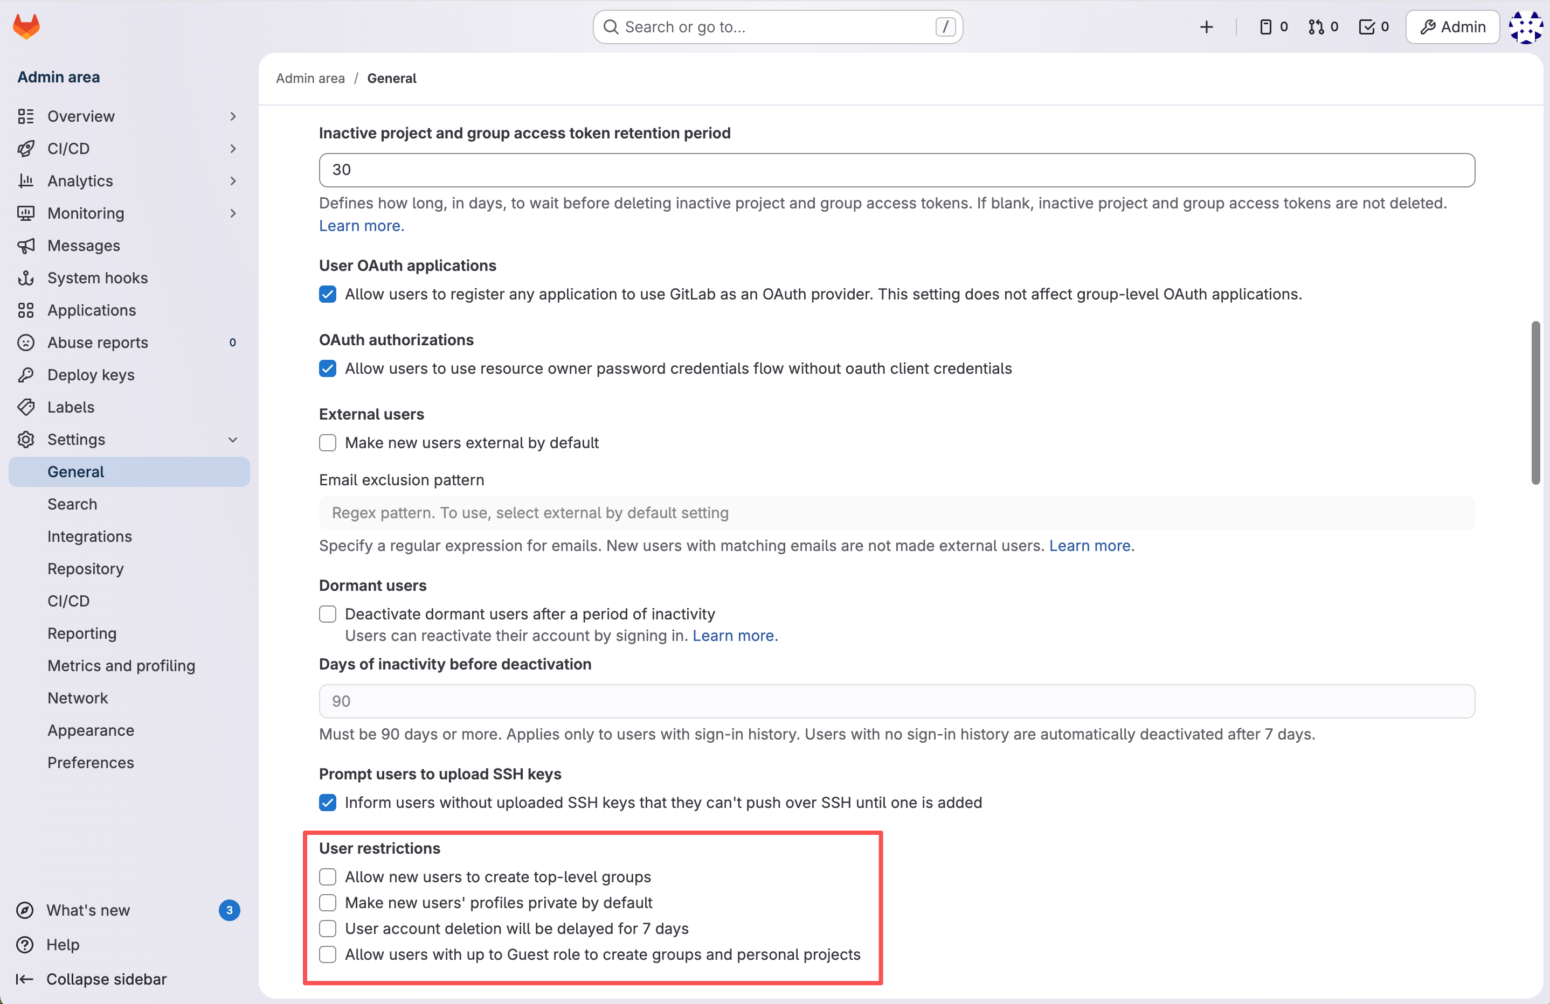The height and width of the screenshot is (1004, 1550).
Task: Open merge requests counter icon
Action: click(1323, 27)
